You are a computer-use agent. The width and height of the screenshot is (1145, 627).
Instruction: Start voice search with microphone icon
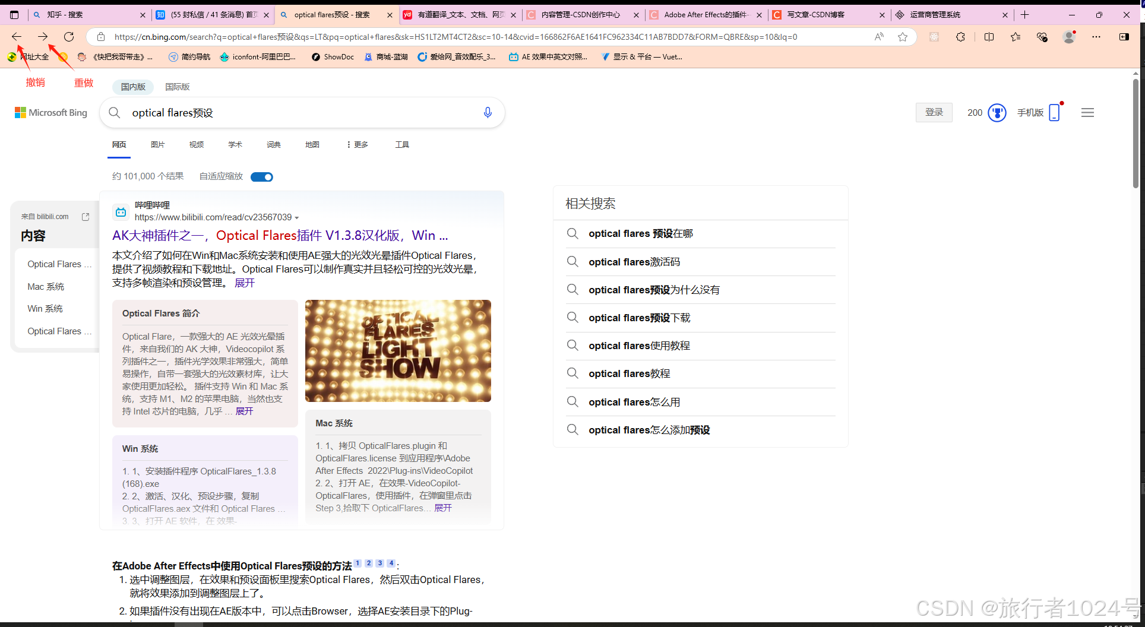[488, 113]
